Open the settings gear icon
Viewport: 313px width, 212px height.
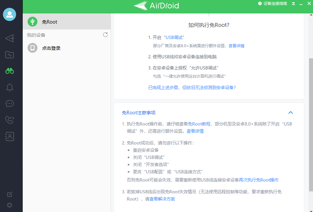(x=10, y=205)
